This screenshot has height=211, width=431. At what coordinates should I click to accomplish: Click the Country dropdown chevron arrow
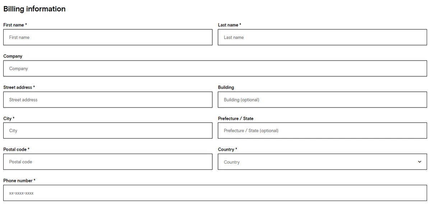(420, 162)
